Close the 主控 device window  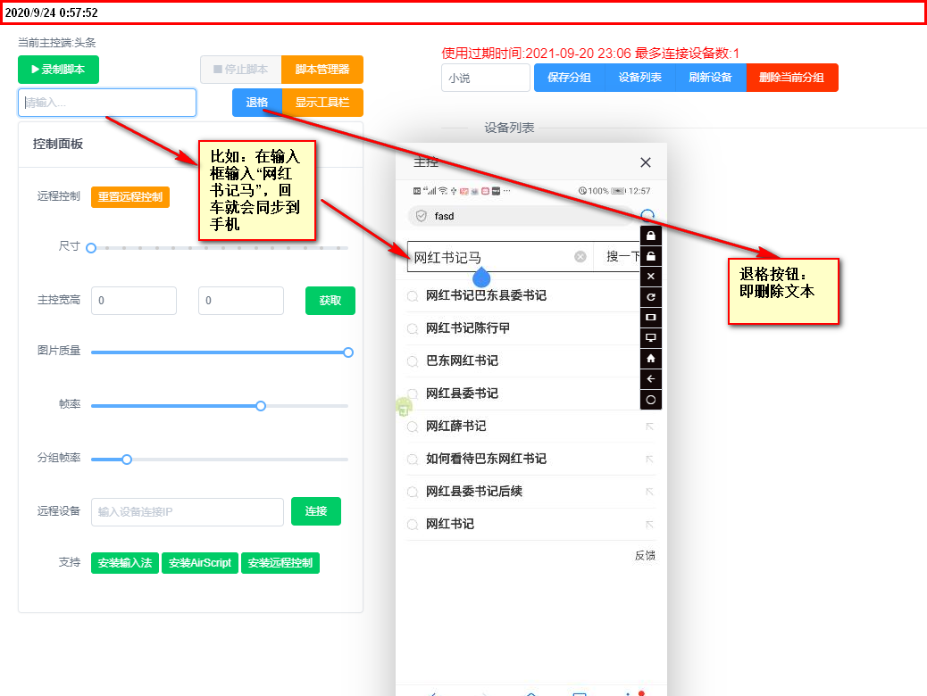(646, 162)
